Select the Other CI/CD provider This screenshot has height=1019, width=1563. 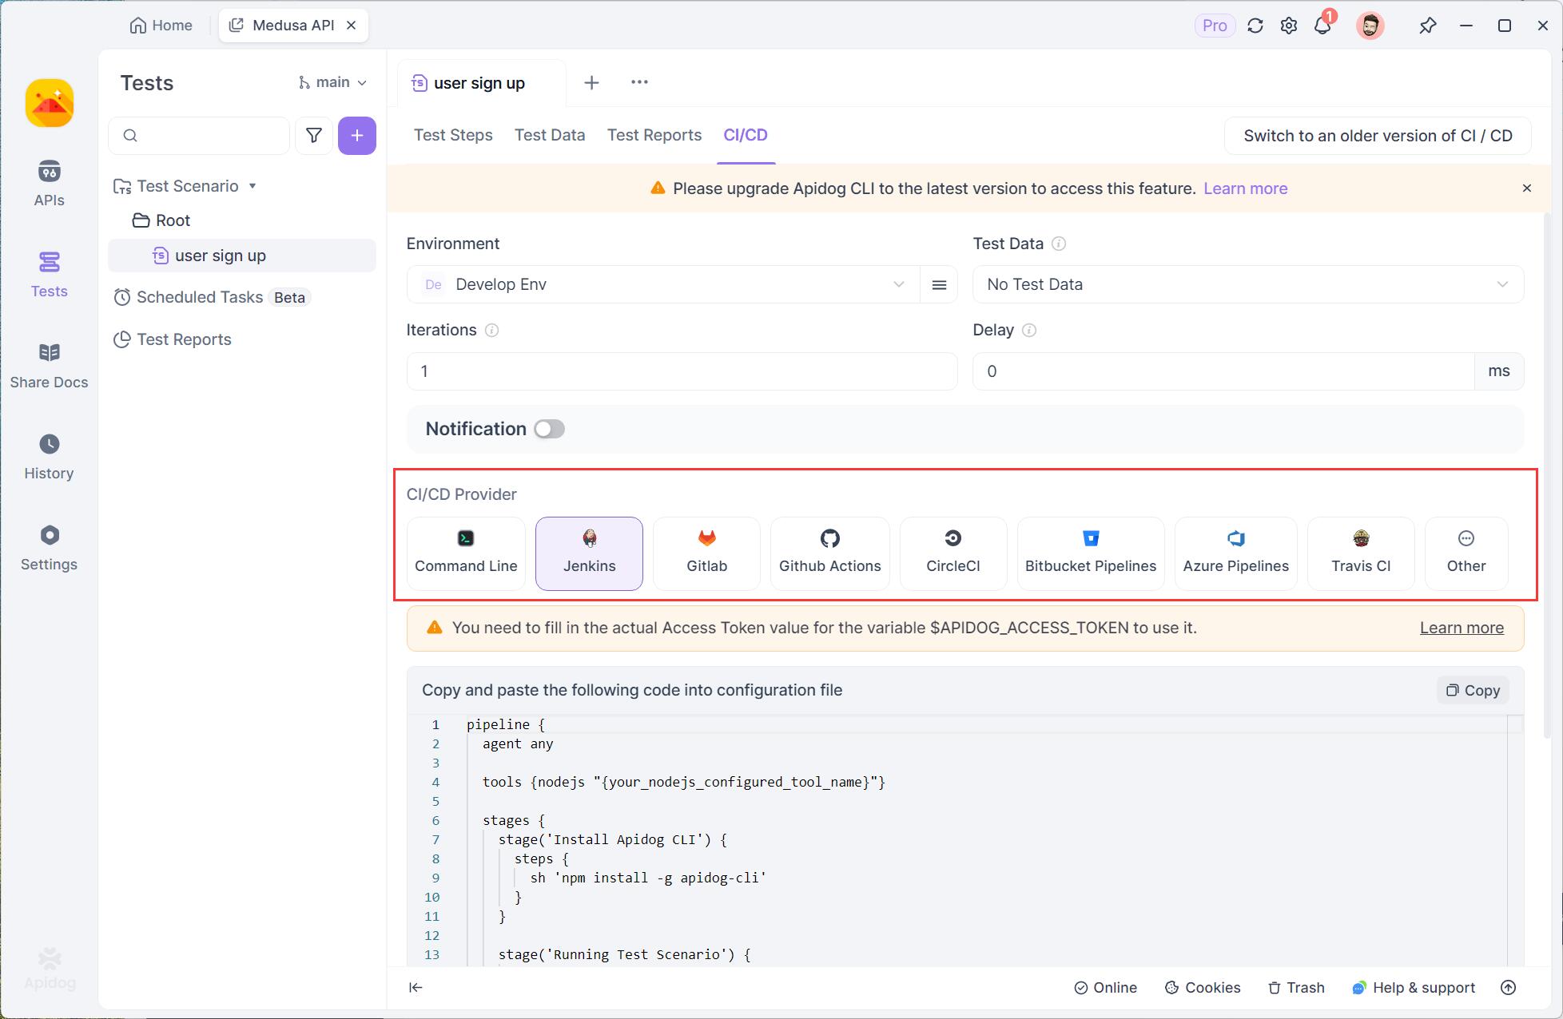(x=1466, y=553)
